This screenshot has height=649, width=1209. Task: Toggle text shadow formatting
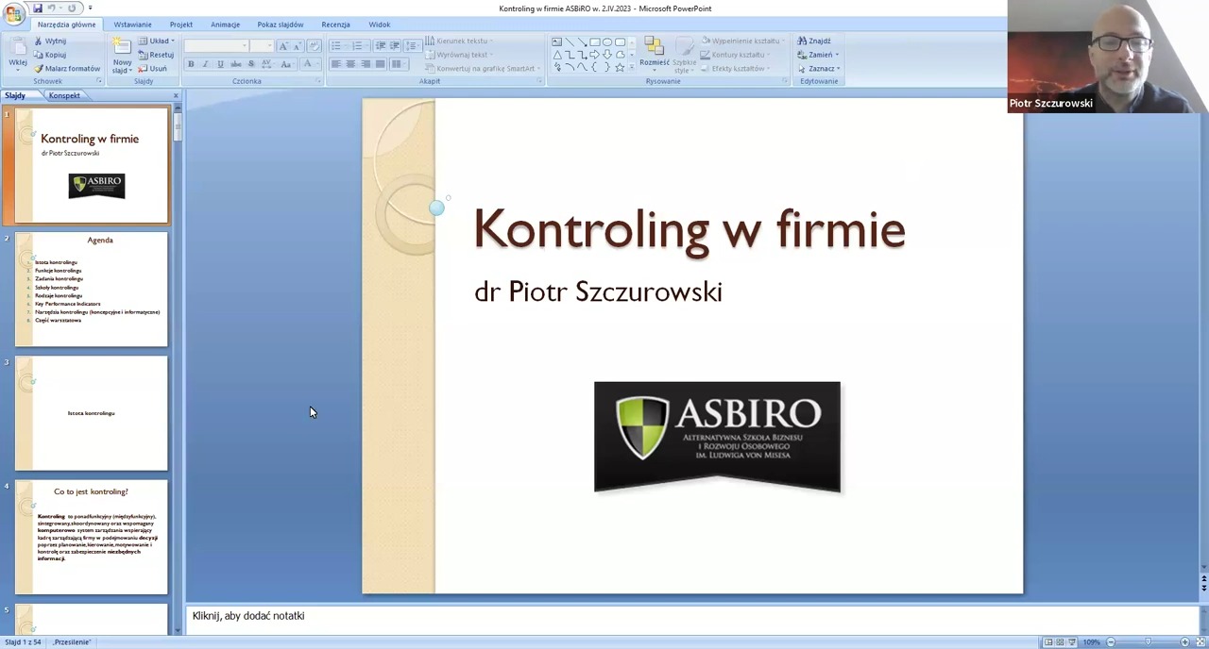250,64
